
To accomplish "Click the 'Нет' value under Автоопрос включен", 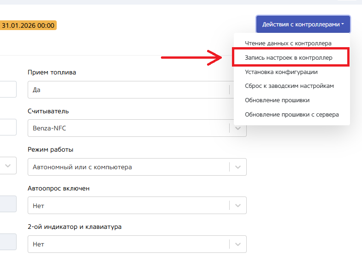I will click(39, 206).
